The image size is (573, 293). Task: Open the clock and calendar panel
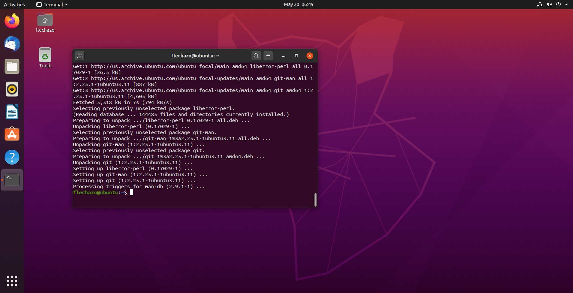point(299,5)
